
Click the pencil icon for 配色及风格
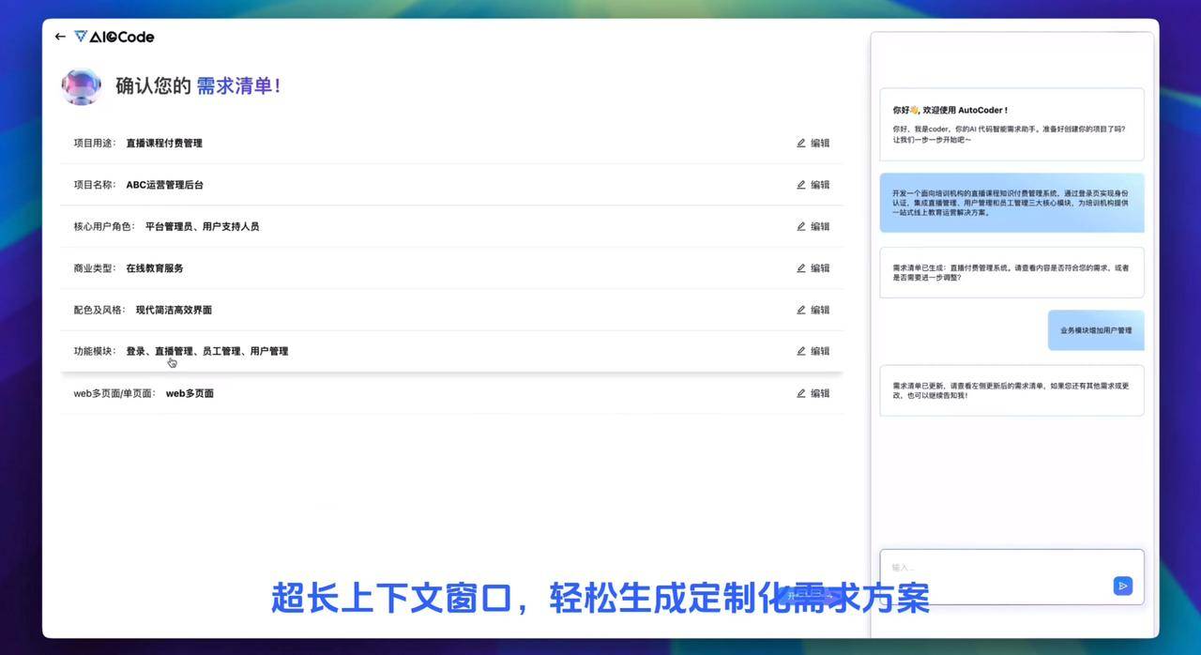[x=801, y=310]
